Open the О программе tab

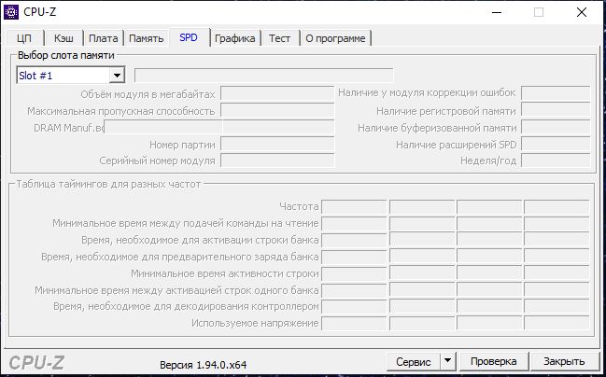(x=335, y=38)
